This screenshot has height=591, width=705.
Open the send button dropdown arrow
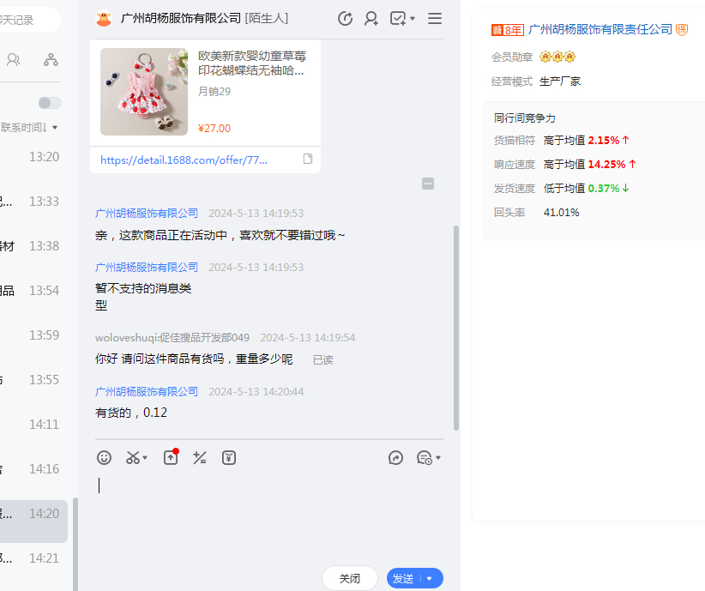pos(430,579)
